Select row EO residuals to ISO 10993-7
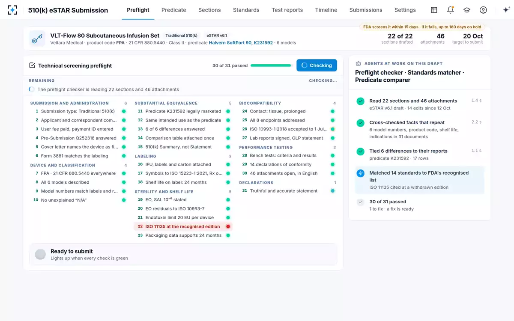Image resolution: width=514 pixels, height=321 pixels. pyautogui.click(x=183, y=208)
